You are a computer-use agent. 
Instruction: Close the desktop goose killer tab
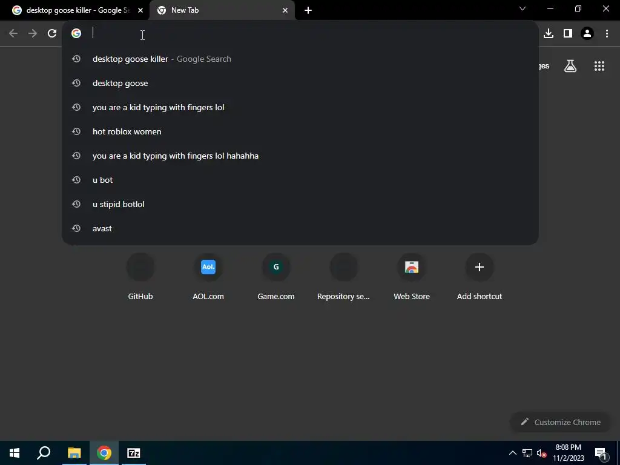click(x=140, y=10)
